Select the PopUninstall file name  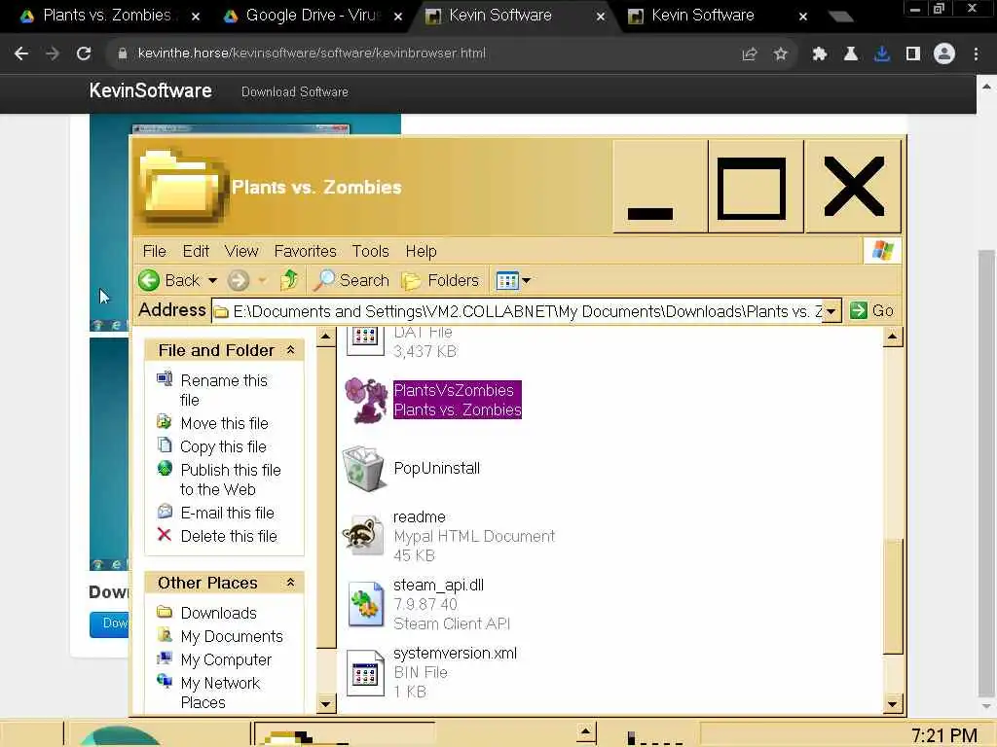click(x=437, y=468)
